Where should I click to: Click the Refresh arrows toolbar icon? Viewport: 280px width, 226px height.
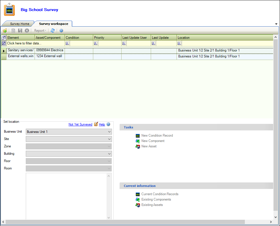tap(52, 31)
